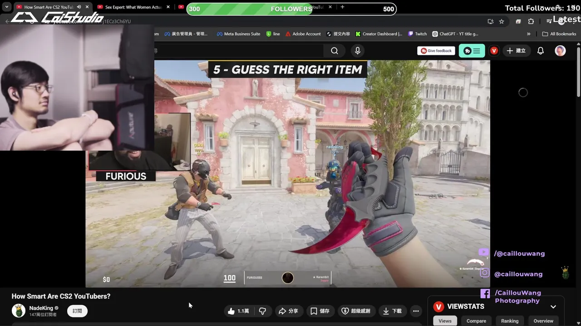Open the three-dot more actions menu
581x326 pixels.
pyautogui.click(x=416, y=311)
